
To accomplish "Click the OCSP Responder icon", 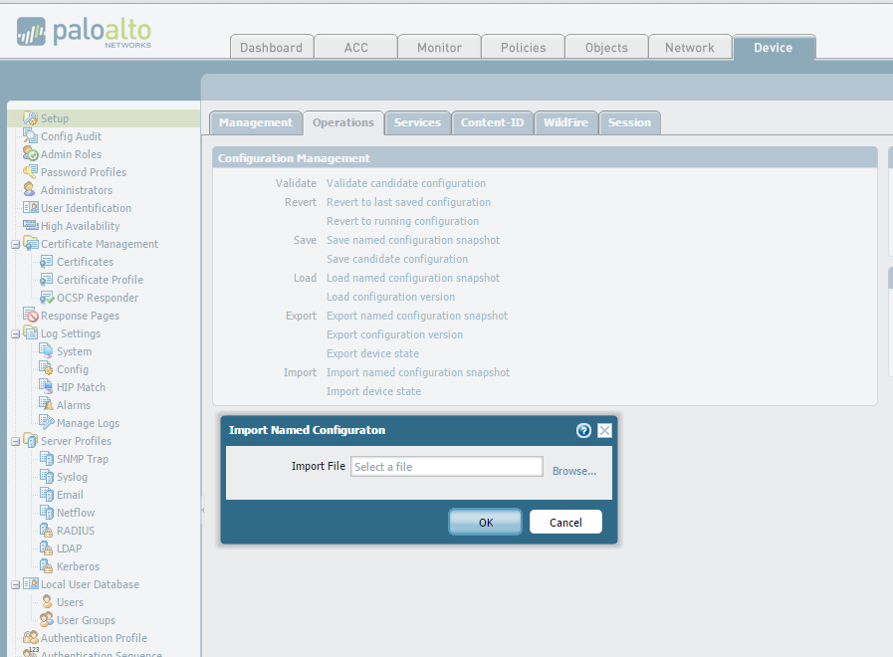I will [x=46, y=298].
